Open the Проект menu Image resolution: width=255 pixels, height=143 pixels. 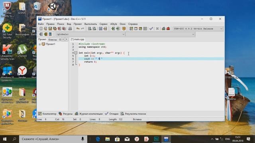[78, 24]
